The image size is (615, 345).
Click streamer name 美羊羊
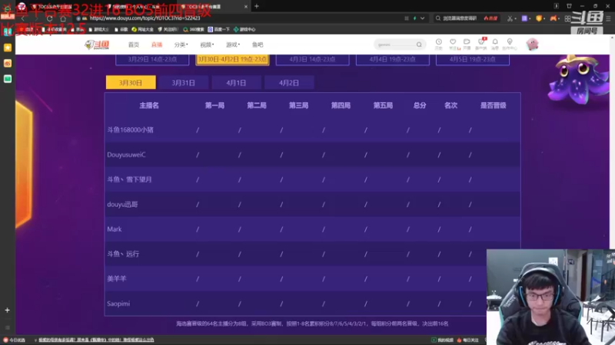117,279
